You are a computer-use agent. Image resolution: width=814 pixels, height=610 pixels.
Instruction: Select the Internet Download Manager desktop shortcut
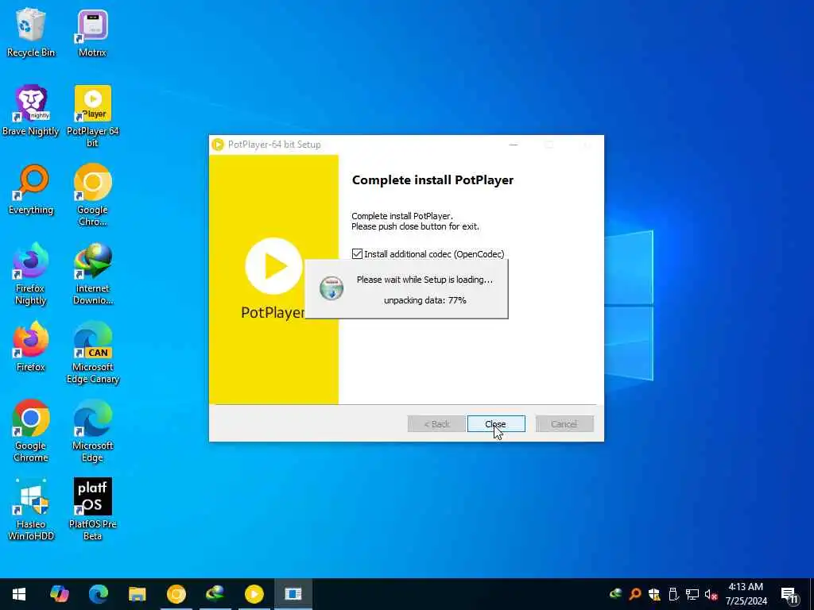click(92, 274)
